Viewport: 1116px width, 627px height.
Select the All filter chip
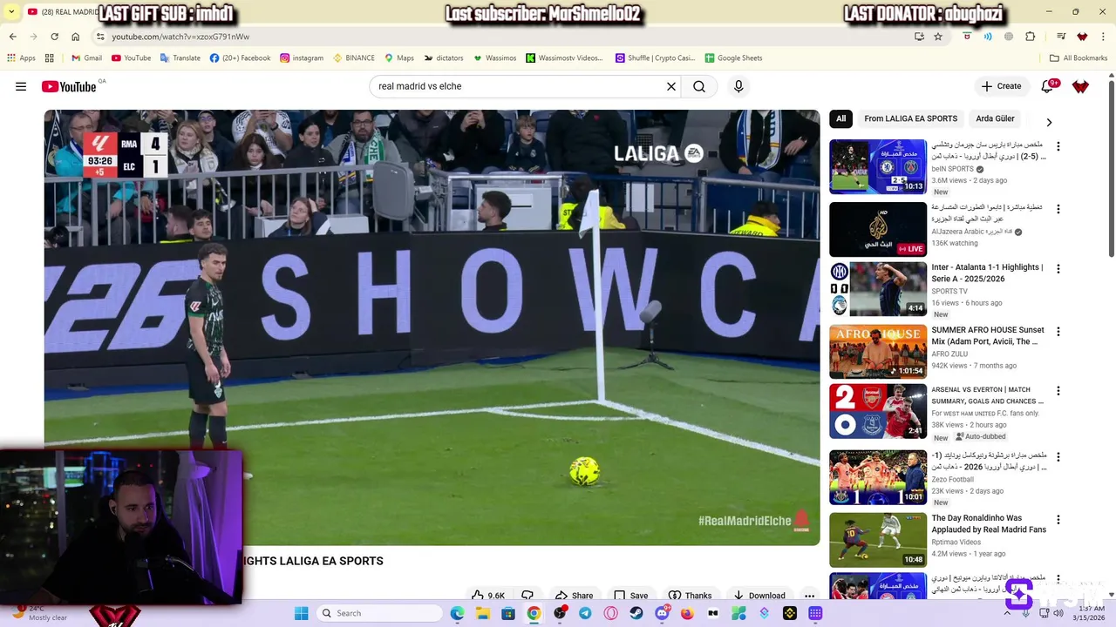(840, 118)
